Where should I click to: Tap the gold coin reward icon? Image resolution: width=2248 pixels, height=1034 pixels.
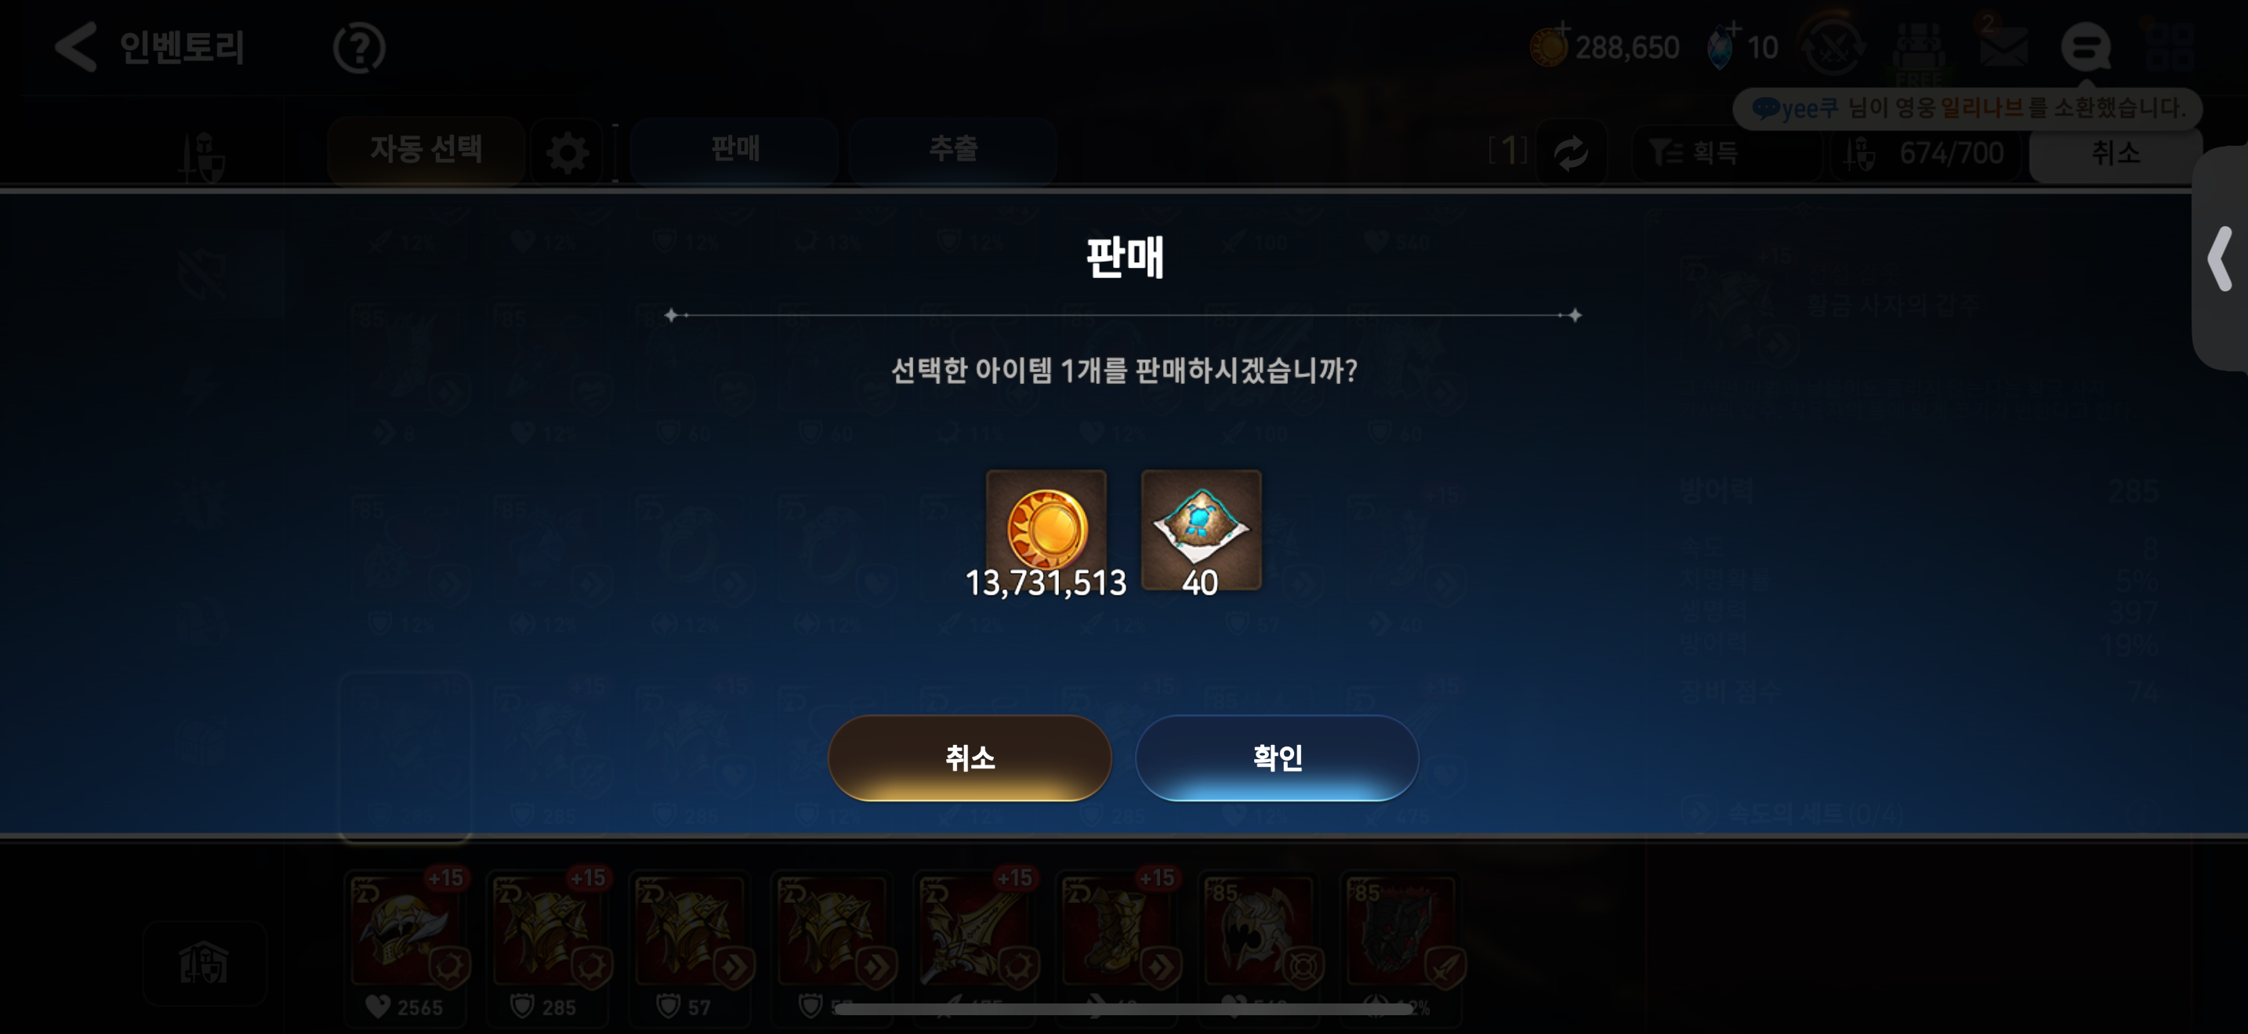pyautogui.click(x=1046, y=530)
